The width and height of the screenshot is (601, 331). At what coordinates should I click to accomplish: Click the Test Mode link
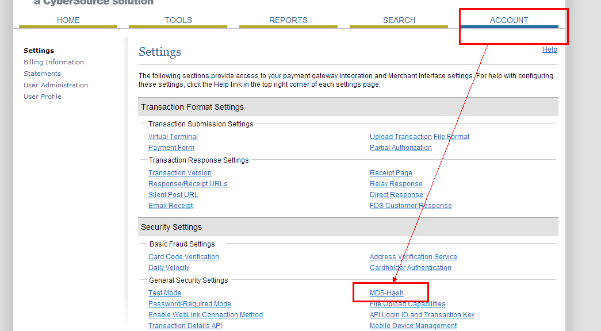(x=164, y=293)
